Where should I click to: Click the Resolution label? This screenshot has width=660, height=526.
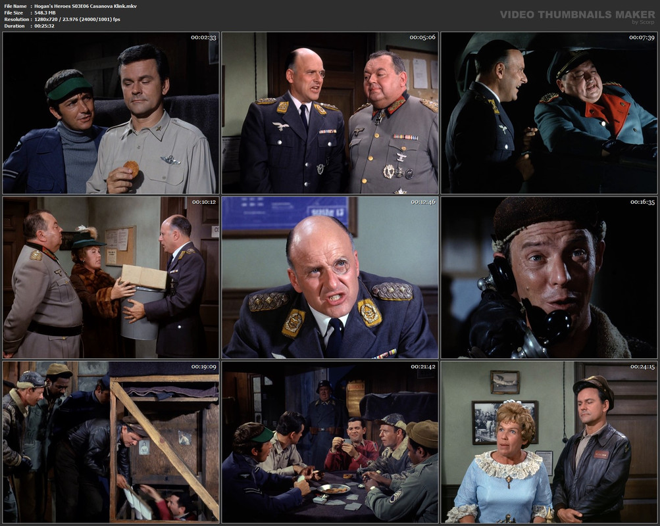(17, 19)
